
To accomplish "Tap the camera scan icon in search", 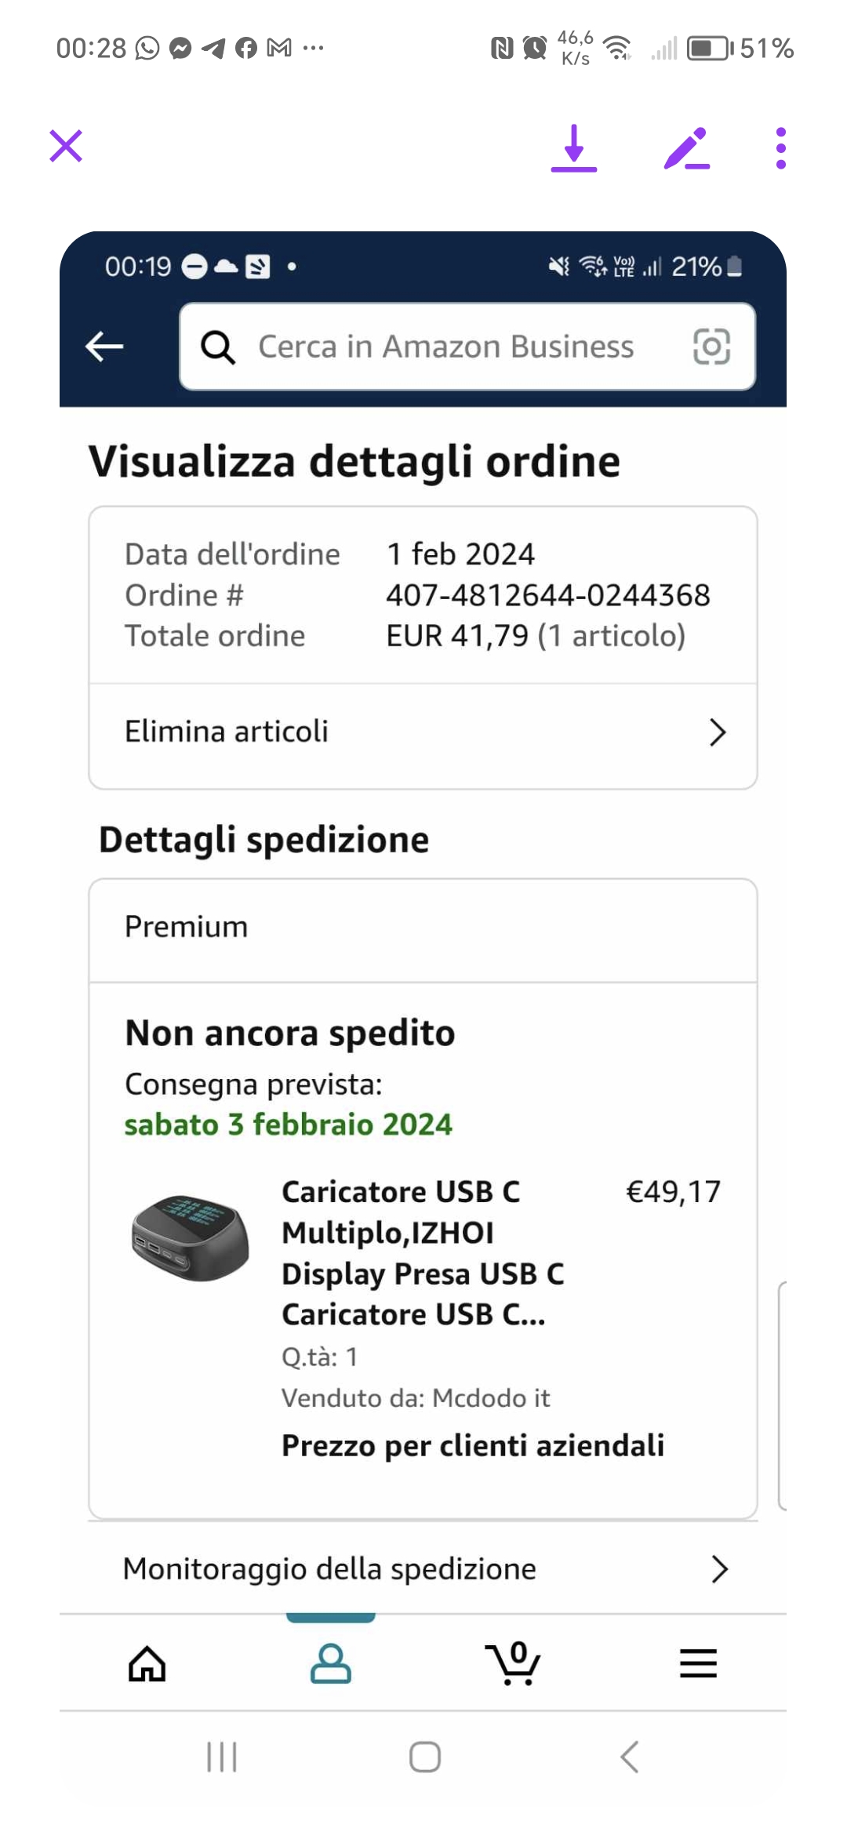I will [711, 347].
